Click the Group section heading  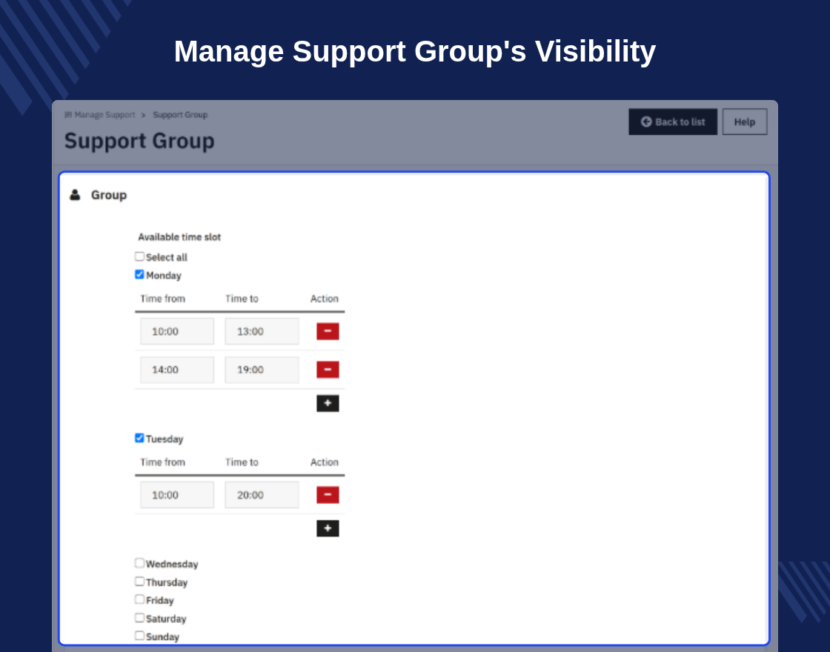pyautogui.click(x=108, y=195)
